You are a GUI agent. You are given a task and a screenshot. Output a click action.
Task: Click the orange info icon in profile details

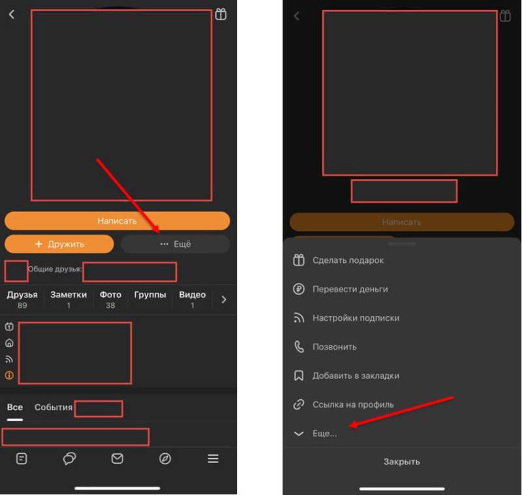pos(9,375)
